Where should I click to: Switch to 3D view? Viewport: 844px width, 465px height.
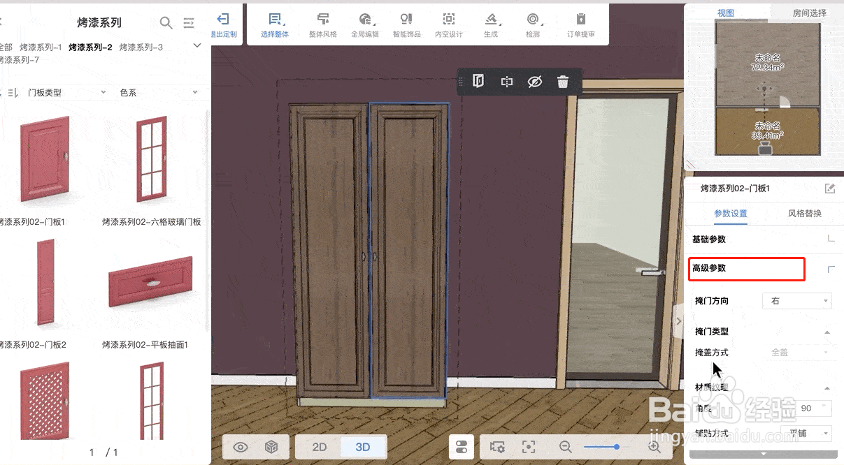(363, 448)
